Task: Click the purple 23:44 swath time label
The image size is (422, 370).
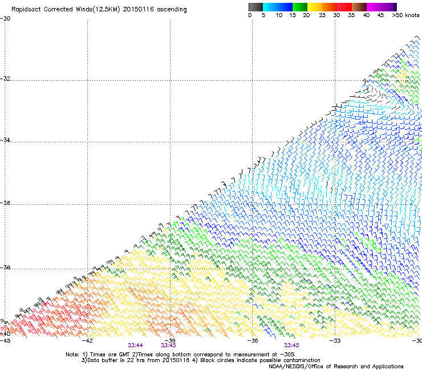Action: (x=135, y=346)
